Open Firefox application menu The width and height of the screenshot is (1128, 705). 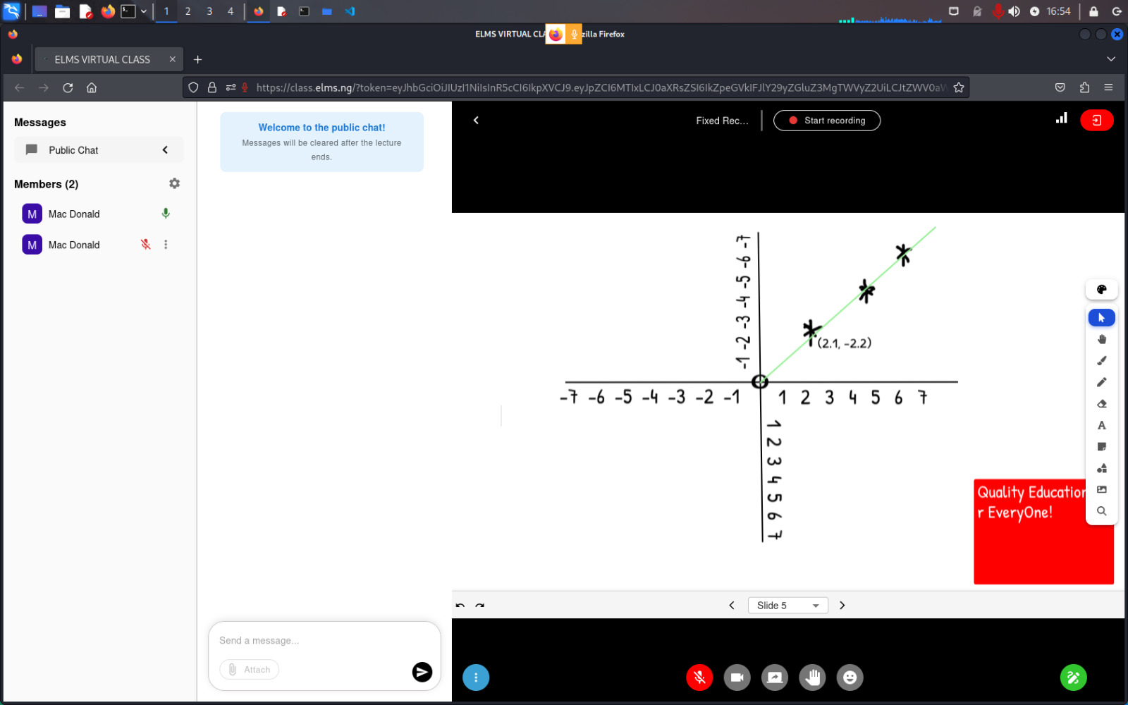click(1108, 87)
